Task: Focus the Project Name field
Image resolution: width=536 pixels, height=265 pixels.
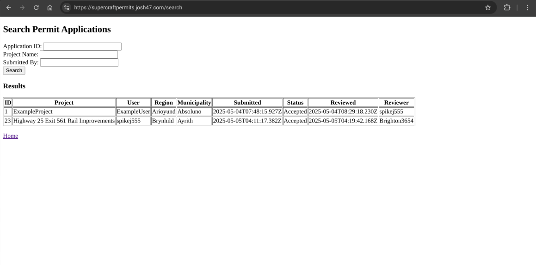Action: [x=79, y=55]
